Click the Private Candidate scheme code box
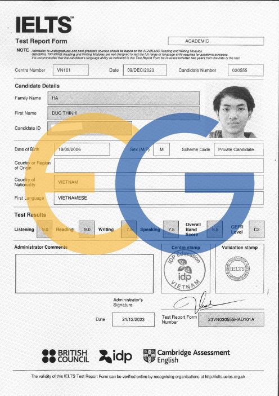This screenshot has height=396, width=279. [x=238, y=149]
